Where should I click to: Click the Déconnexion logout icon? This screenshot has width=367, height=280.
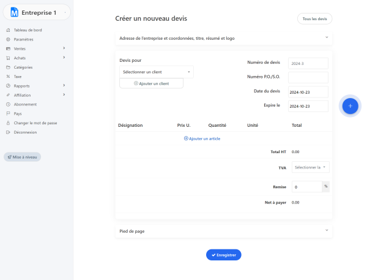tap(8, 132)
